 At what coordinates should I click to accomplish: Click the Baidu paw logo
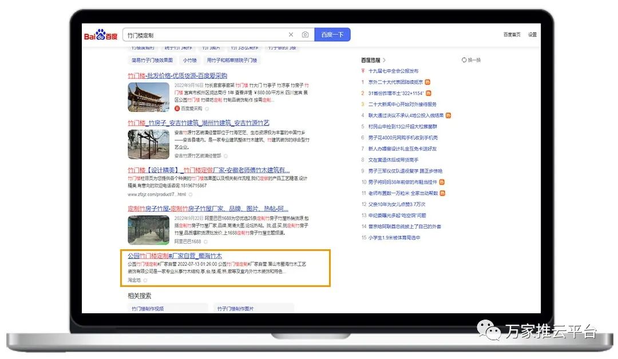[101, 35]
